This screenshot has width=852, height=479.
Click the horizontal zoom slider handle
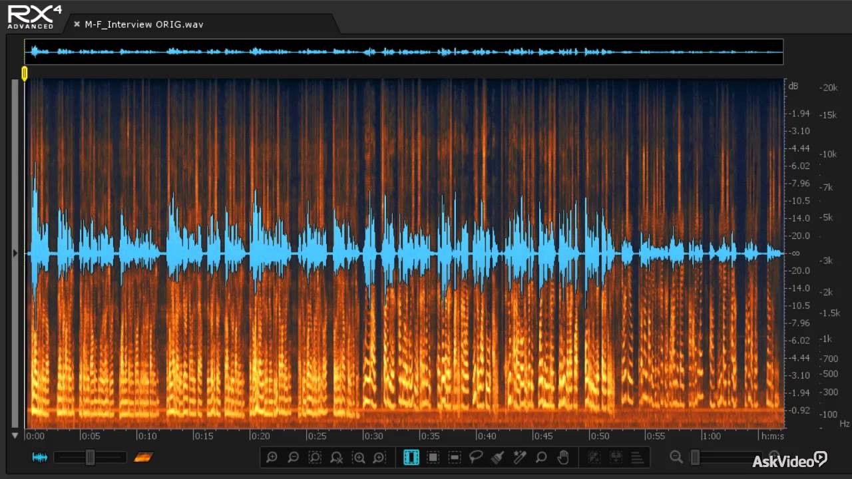pos(696,457)
